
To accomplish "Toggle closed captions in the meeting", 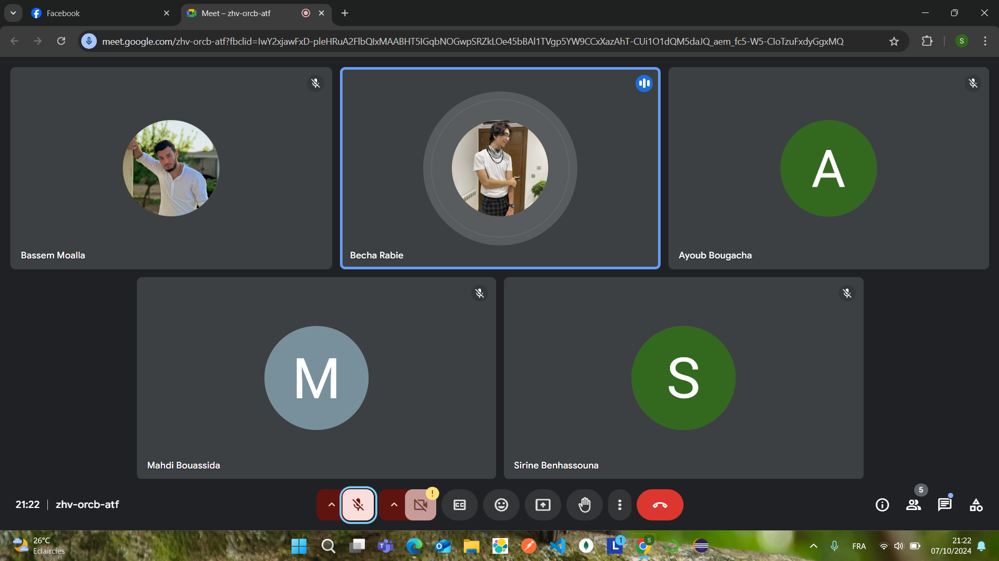I will click(x=460, y=505).
